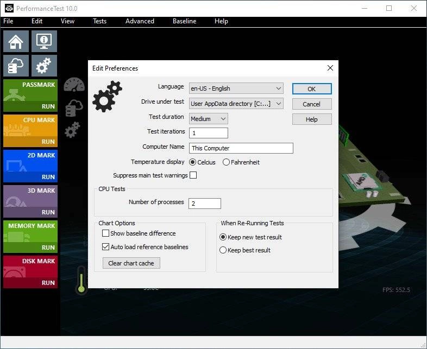Click the Cancel button
427x349 pixels.
pos(312,104)
